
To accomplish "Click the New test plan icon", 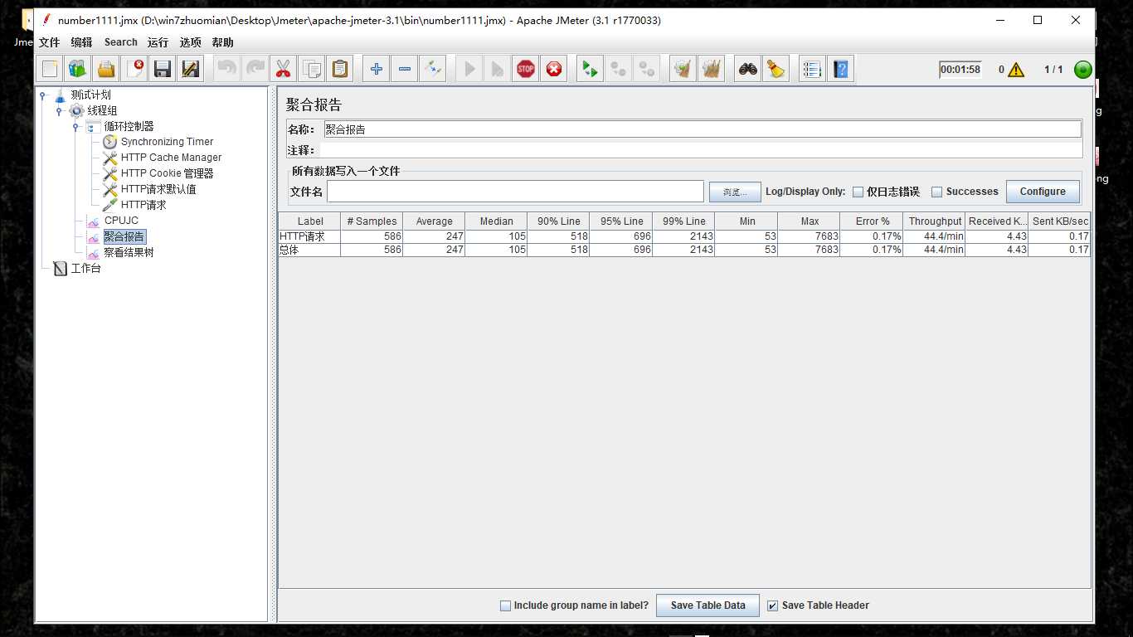I will (51, 69).
